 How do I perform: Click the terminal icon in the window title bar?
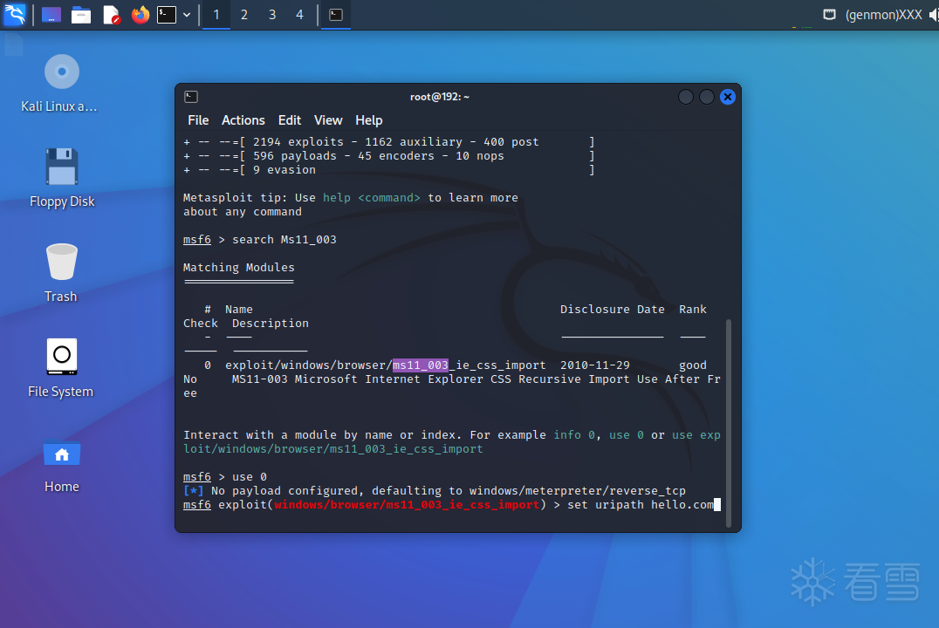tap(191, 97)
